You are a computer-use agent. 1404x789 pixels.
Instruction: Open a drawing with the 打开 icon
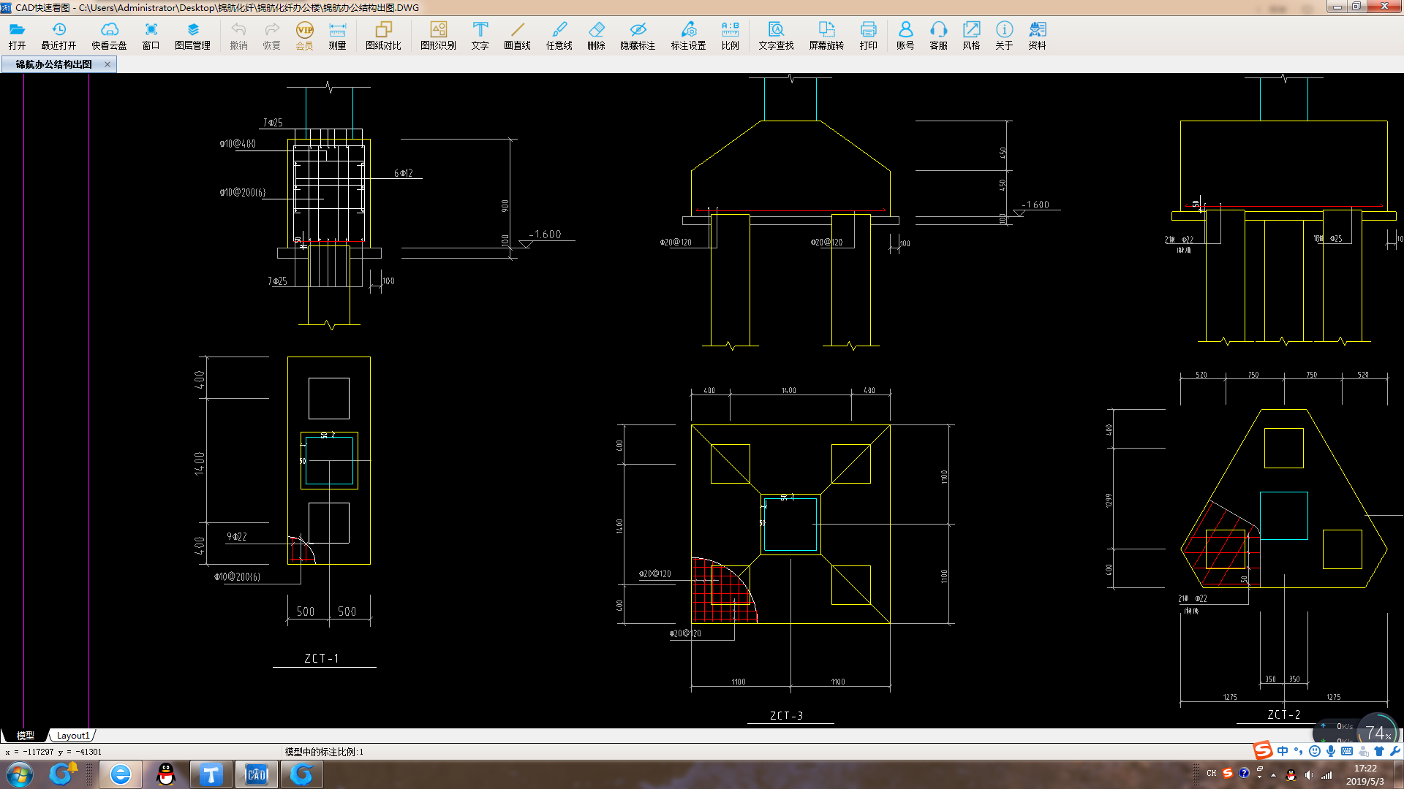[x=17, y=35]
